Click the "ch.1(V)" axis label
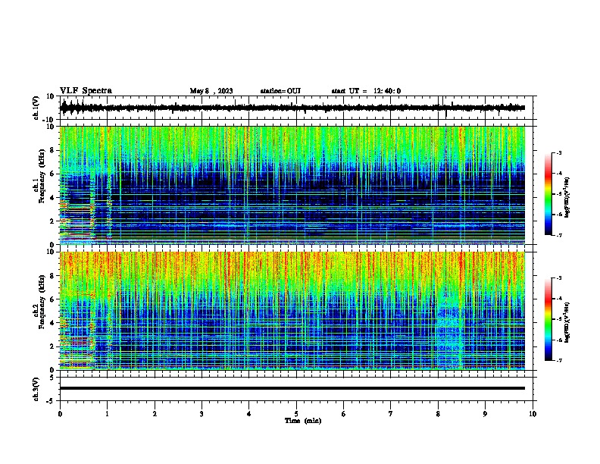 coord(36,108)
